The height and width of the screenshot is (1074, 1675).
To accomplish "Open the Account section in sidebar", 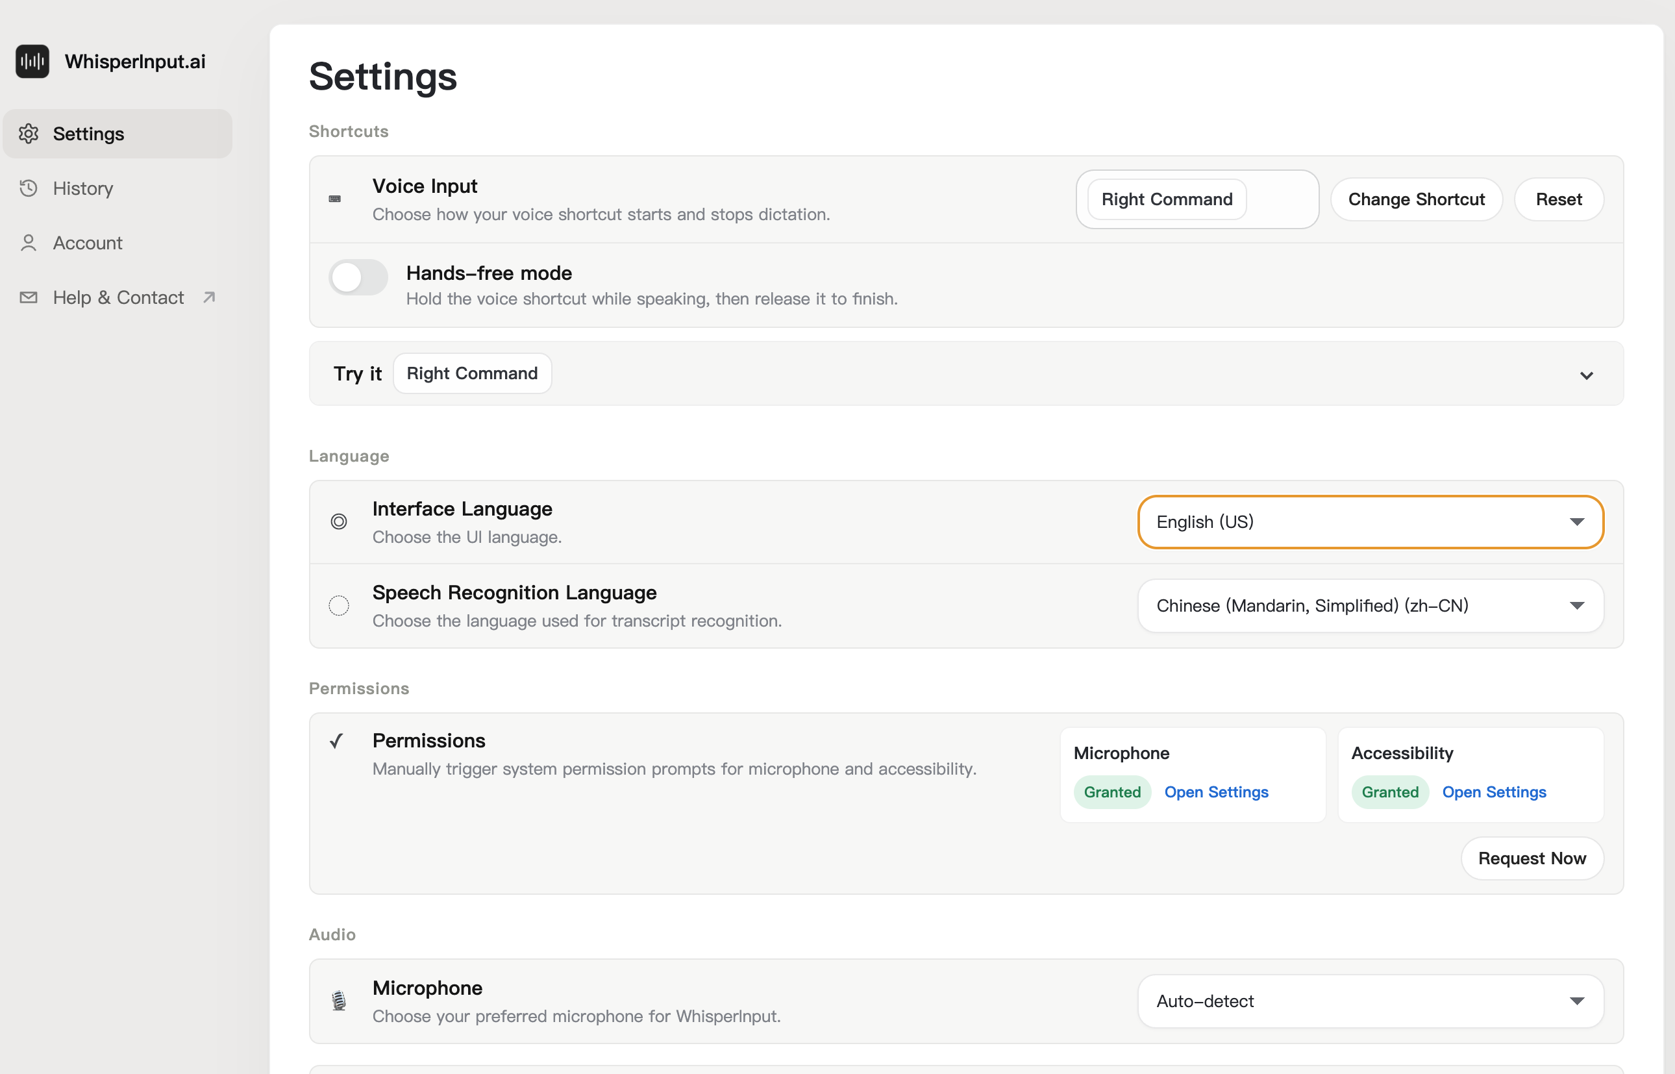I will click(117, 243).
